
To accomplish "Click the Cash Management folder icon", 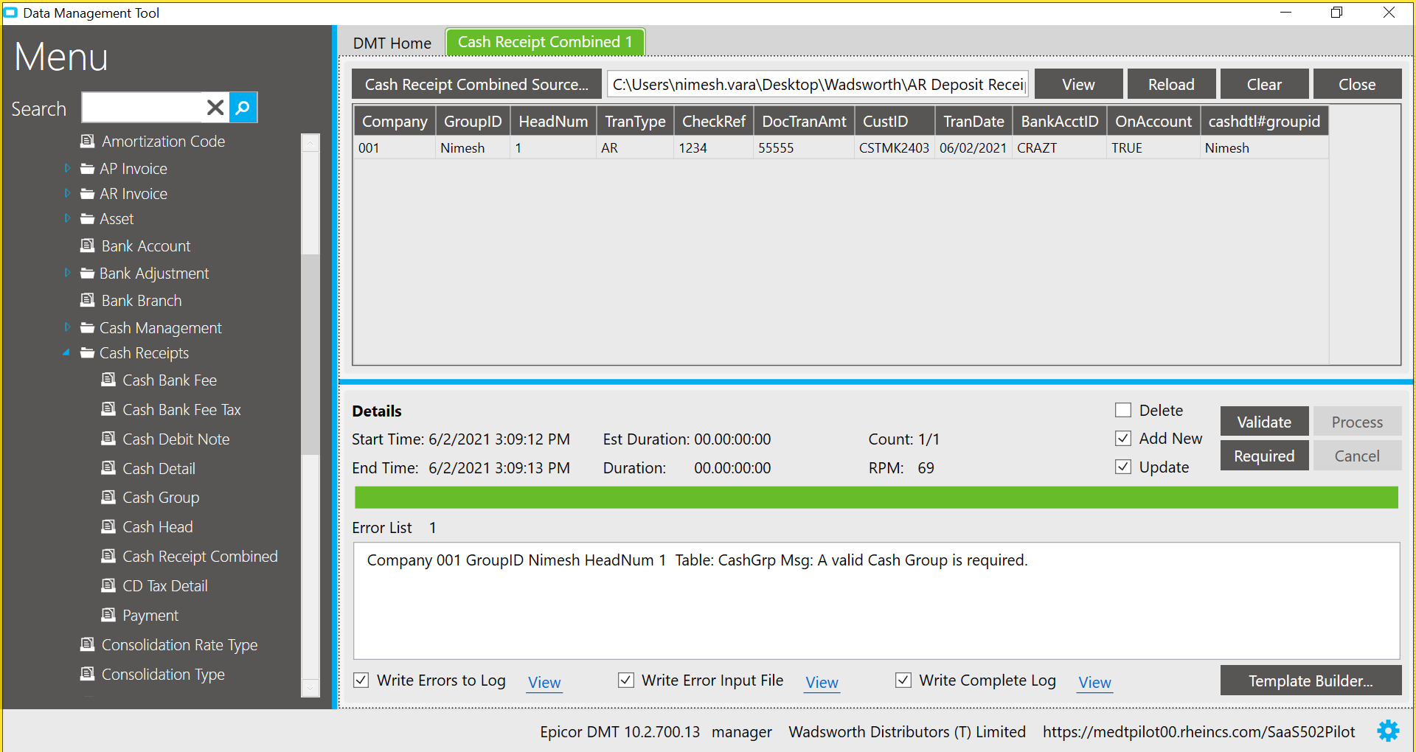I will coord(87,327).
